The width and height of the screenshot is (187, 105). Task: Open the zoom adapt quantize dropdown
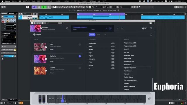(x=109, y=7)
